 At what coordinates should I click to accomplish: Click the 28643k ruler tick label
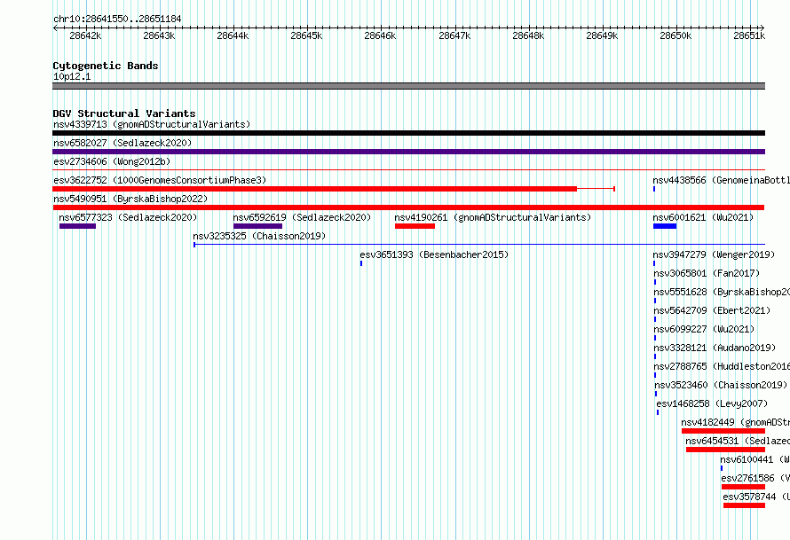(159, 35)
